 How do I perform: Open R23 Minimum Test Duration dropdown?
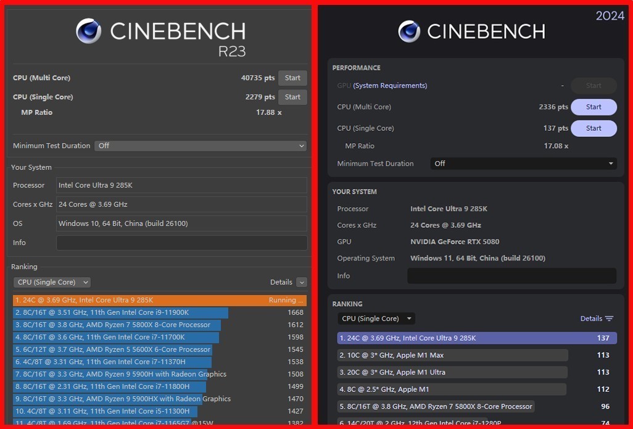(x=201, y=146)
